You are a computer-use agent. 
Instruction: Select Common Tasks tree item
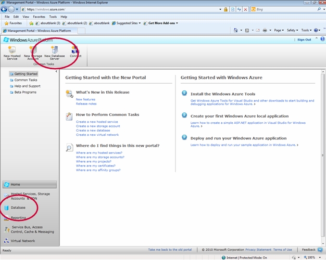[23, 80]
